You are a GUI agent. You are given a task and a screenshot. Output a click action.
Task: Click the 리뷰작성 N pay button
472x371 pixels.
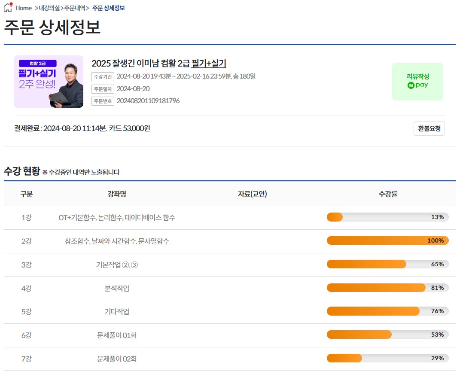(x=417, y=81)
